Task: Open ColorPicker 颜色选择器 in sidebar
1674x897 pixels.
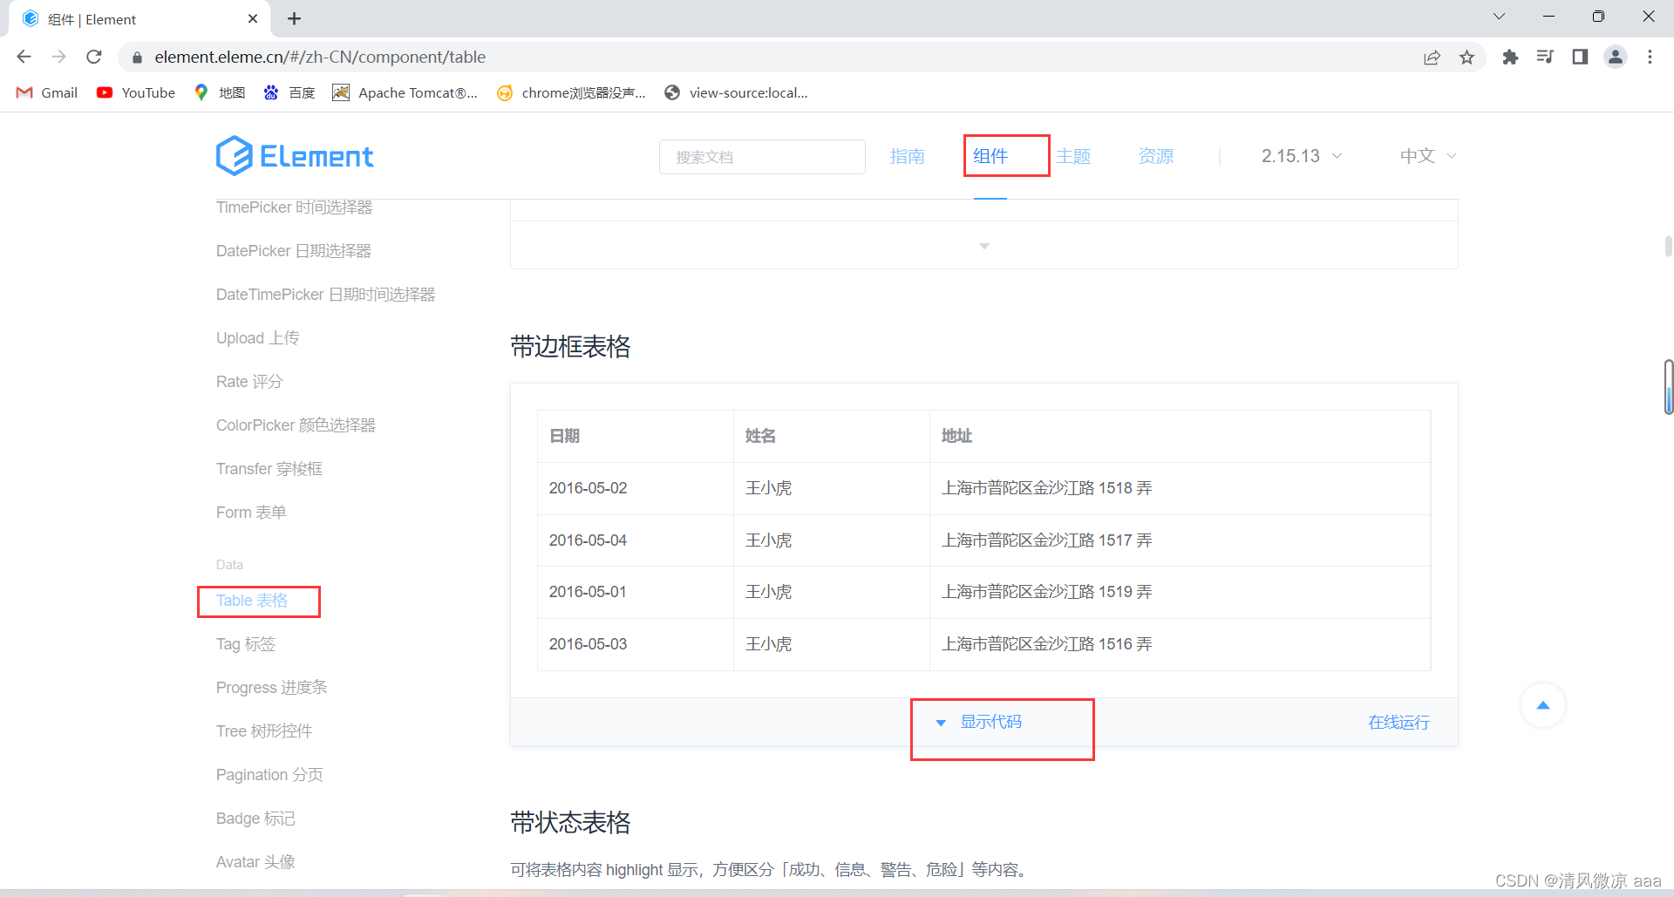Action: point(296,425)
